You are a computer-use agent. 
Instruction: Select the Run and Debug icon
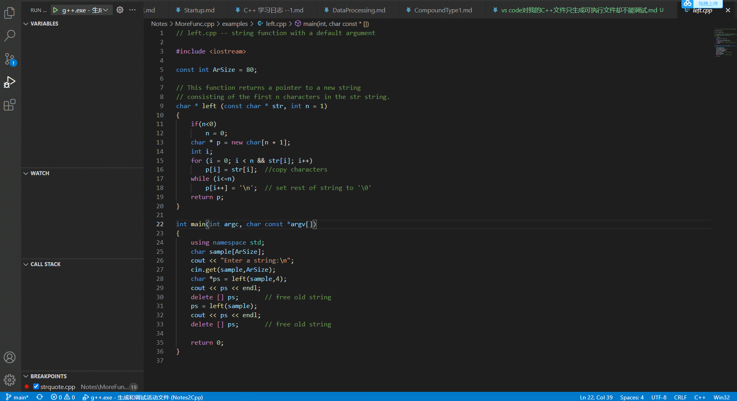point(9,82)
